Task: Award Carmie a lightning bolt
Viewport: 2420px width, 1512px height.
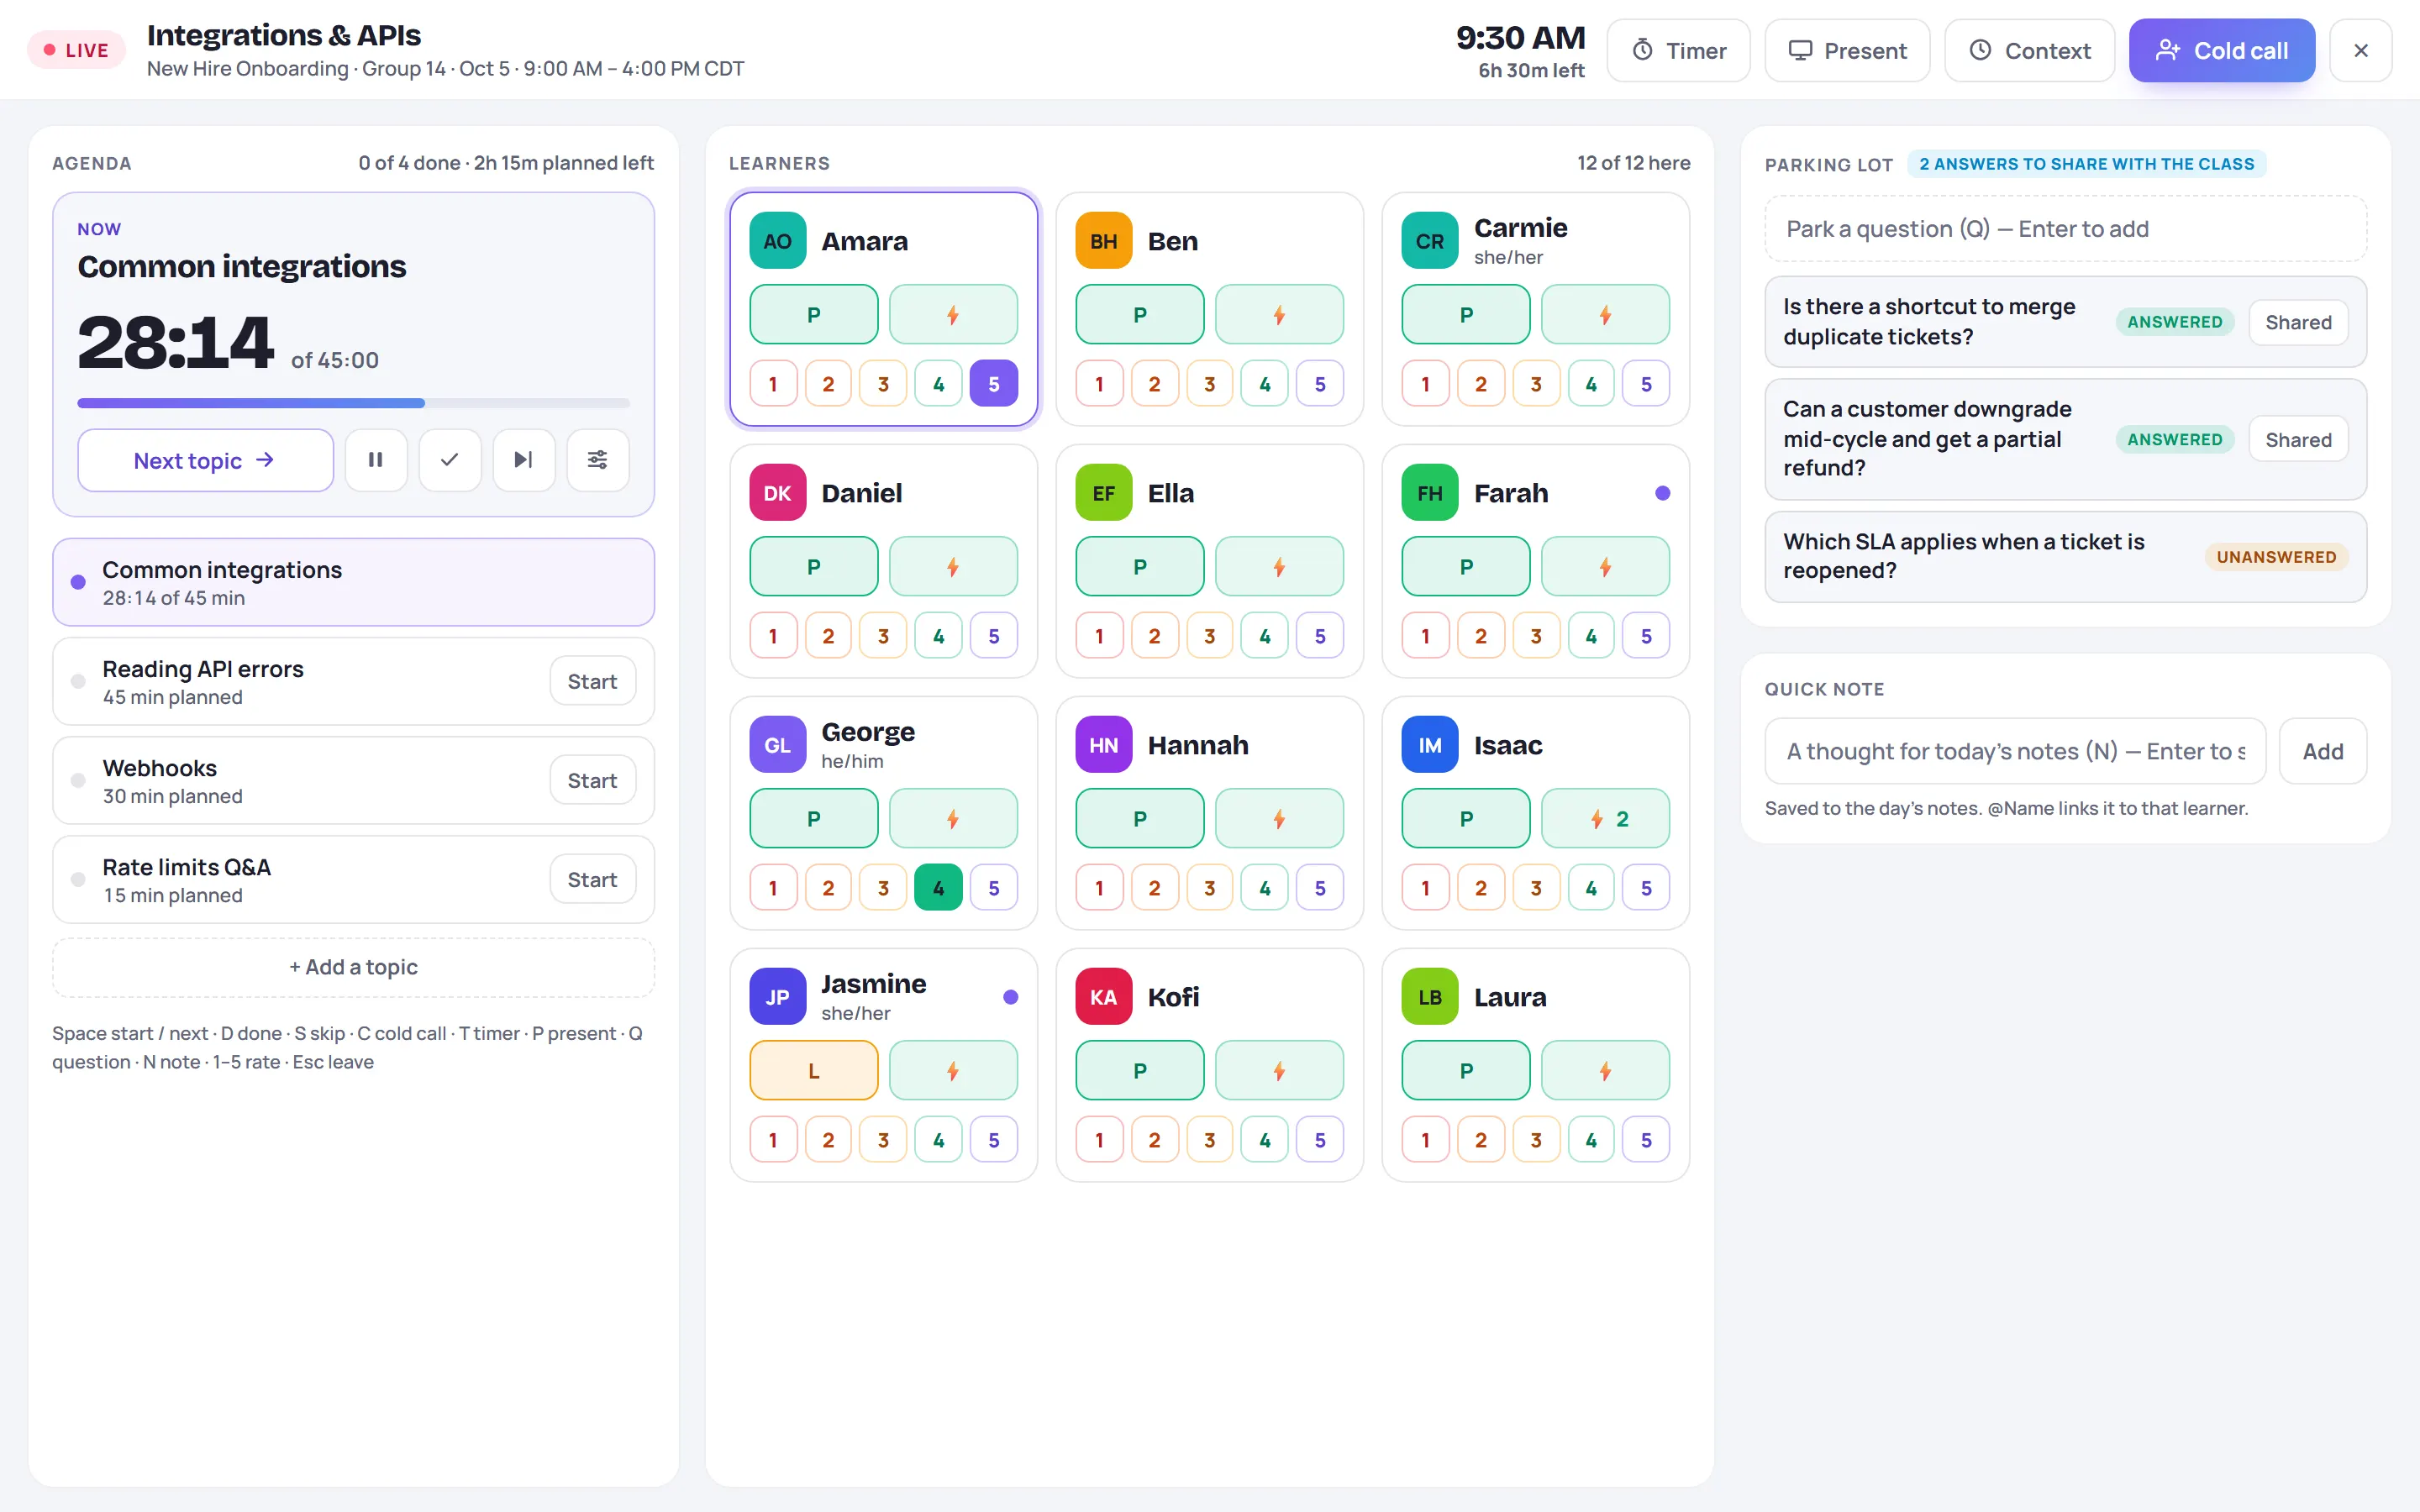Action: click(1605, 315)
